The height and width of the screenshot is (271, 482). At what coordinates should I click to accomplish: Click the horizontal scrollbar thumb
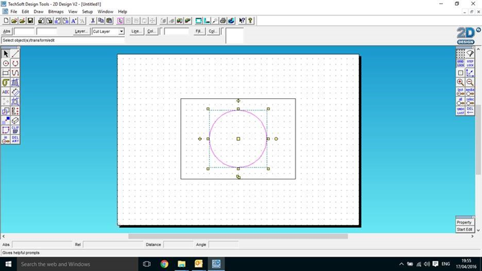coord(238,236)
